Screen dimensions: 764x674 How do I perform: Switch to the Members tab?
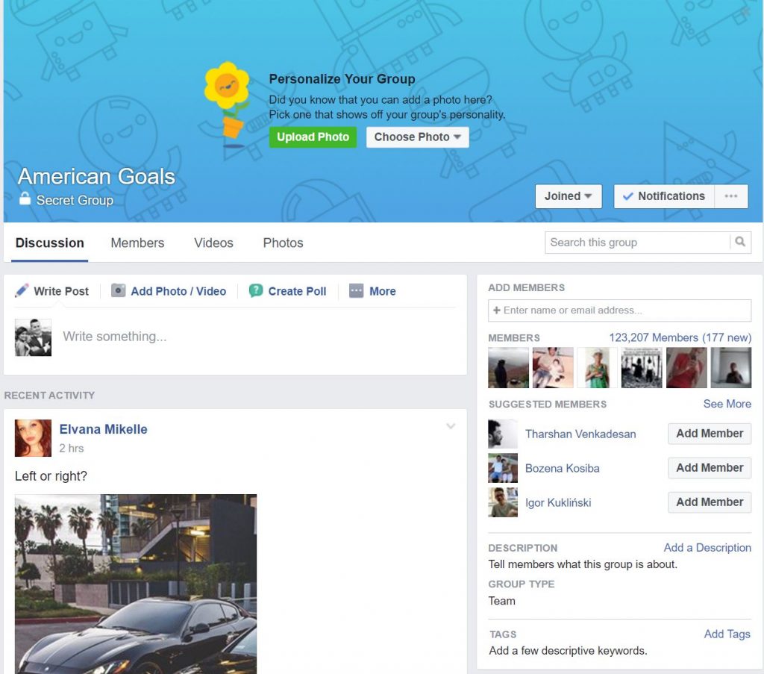pos(137,243)
